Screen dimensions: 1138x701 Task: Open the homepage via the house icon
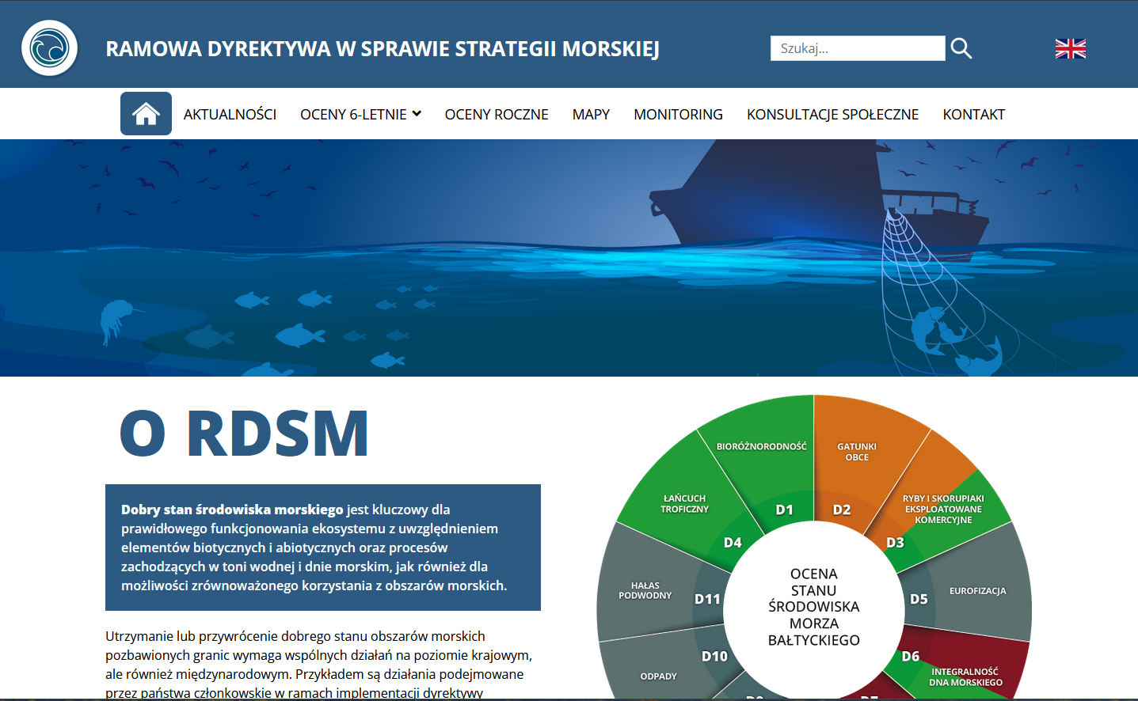click(x=146, y=113)
